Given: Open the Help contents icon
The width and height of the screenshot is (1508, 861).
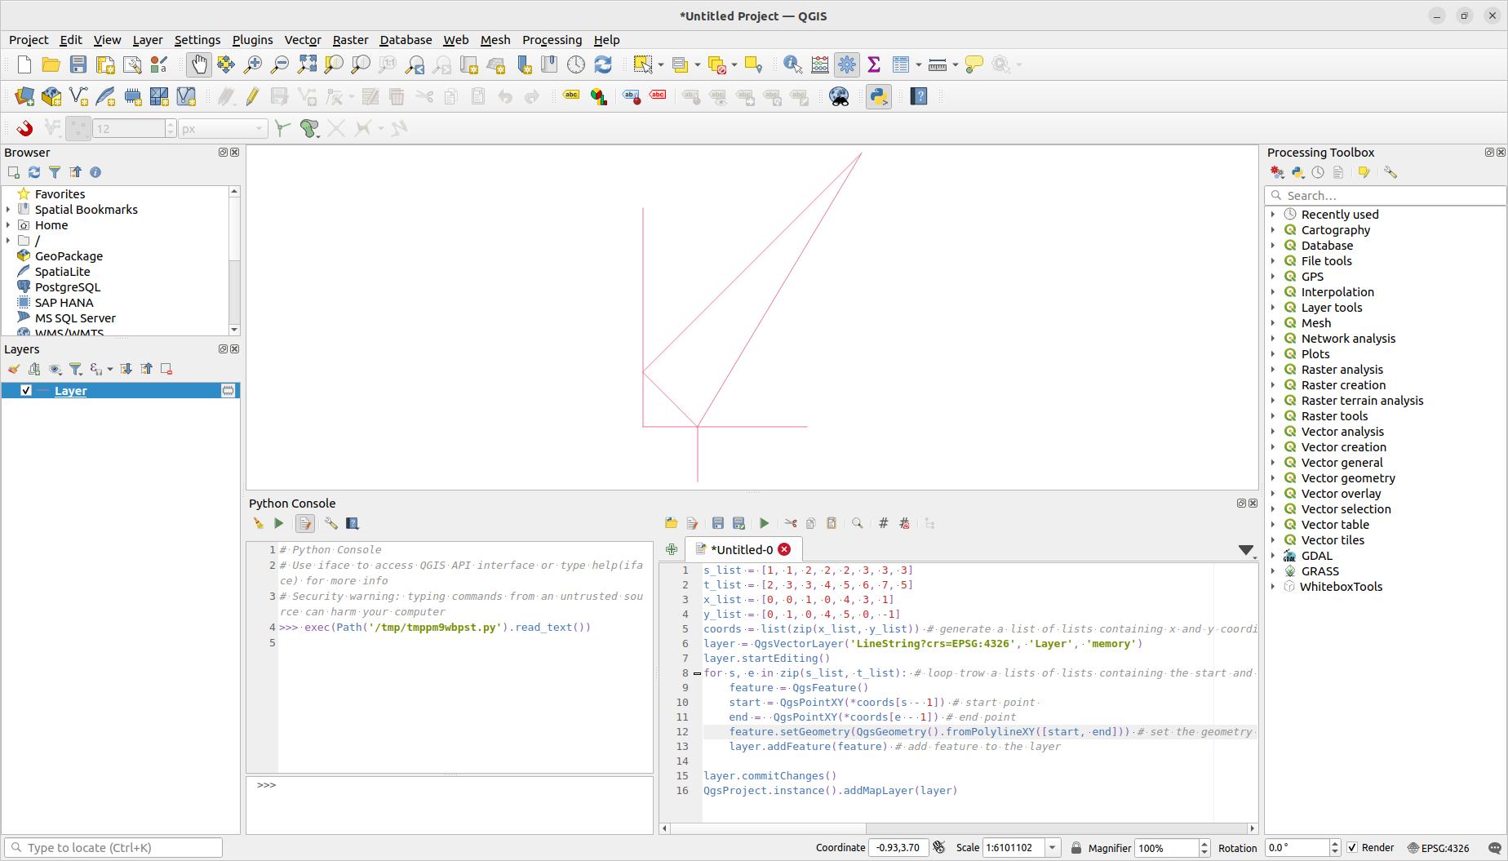Looking at the screenshot, I should coord(919,96).
